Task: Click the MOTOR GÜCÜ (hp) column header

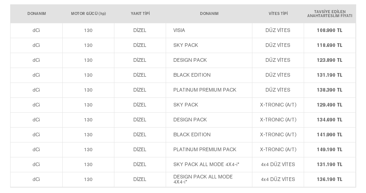Action: [x=88, y=13]
